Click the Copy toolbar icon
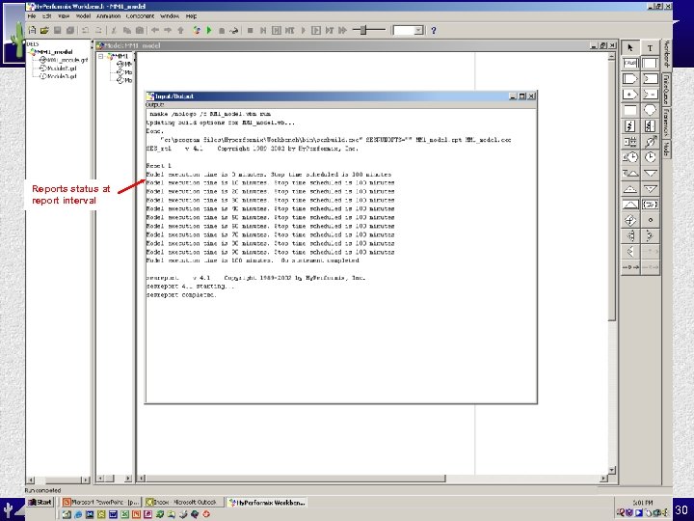Viewport: 694px width, 521px height. (126, 30)
